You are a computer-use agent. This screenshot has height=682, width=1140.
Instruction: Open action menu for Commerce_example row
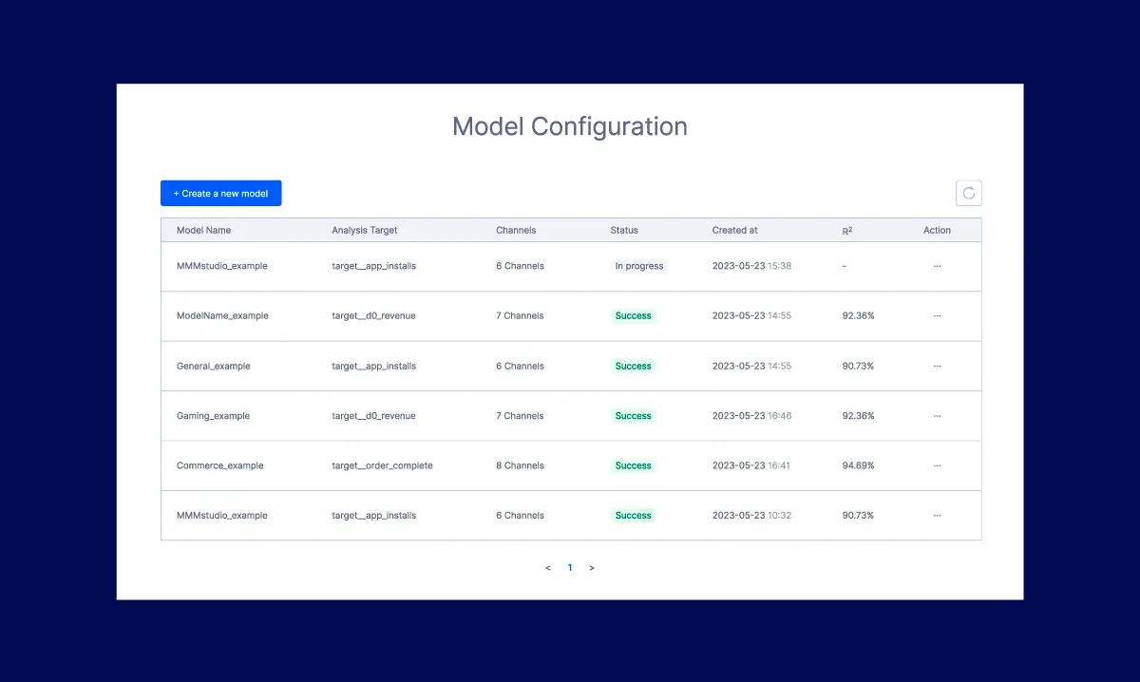(x=937, y=465)
